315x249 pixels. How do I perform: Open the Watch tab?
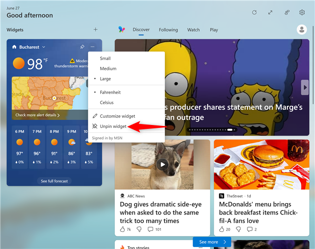click(193, 30)
